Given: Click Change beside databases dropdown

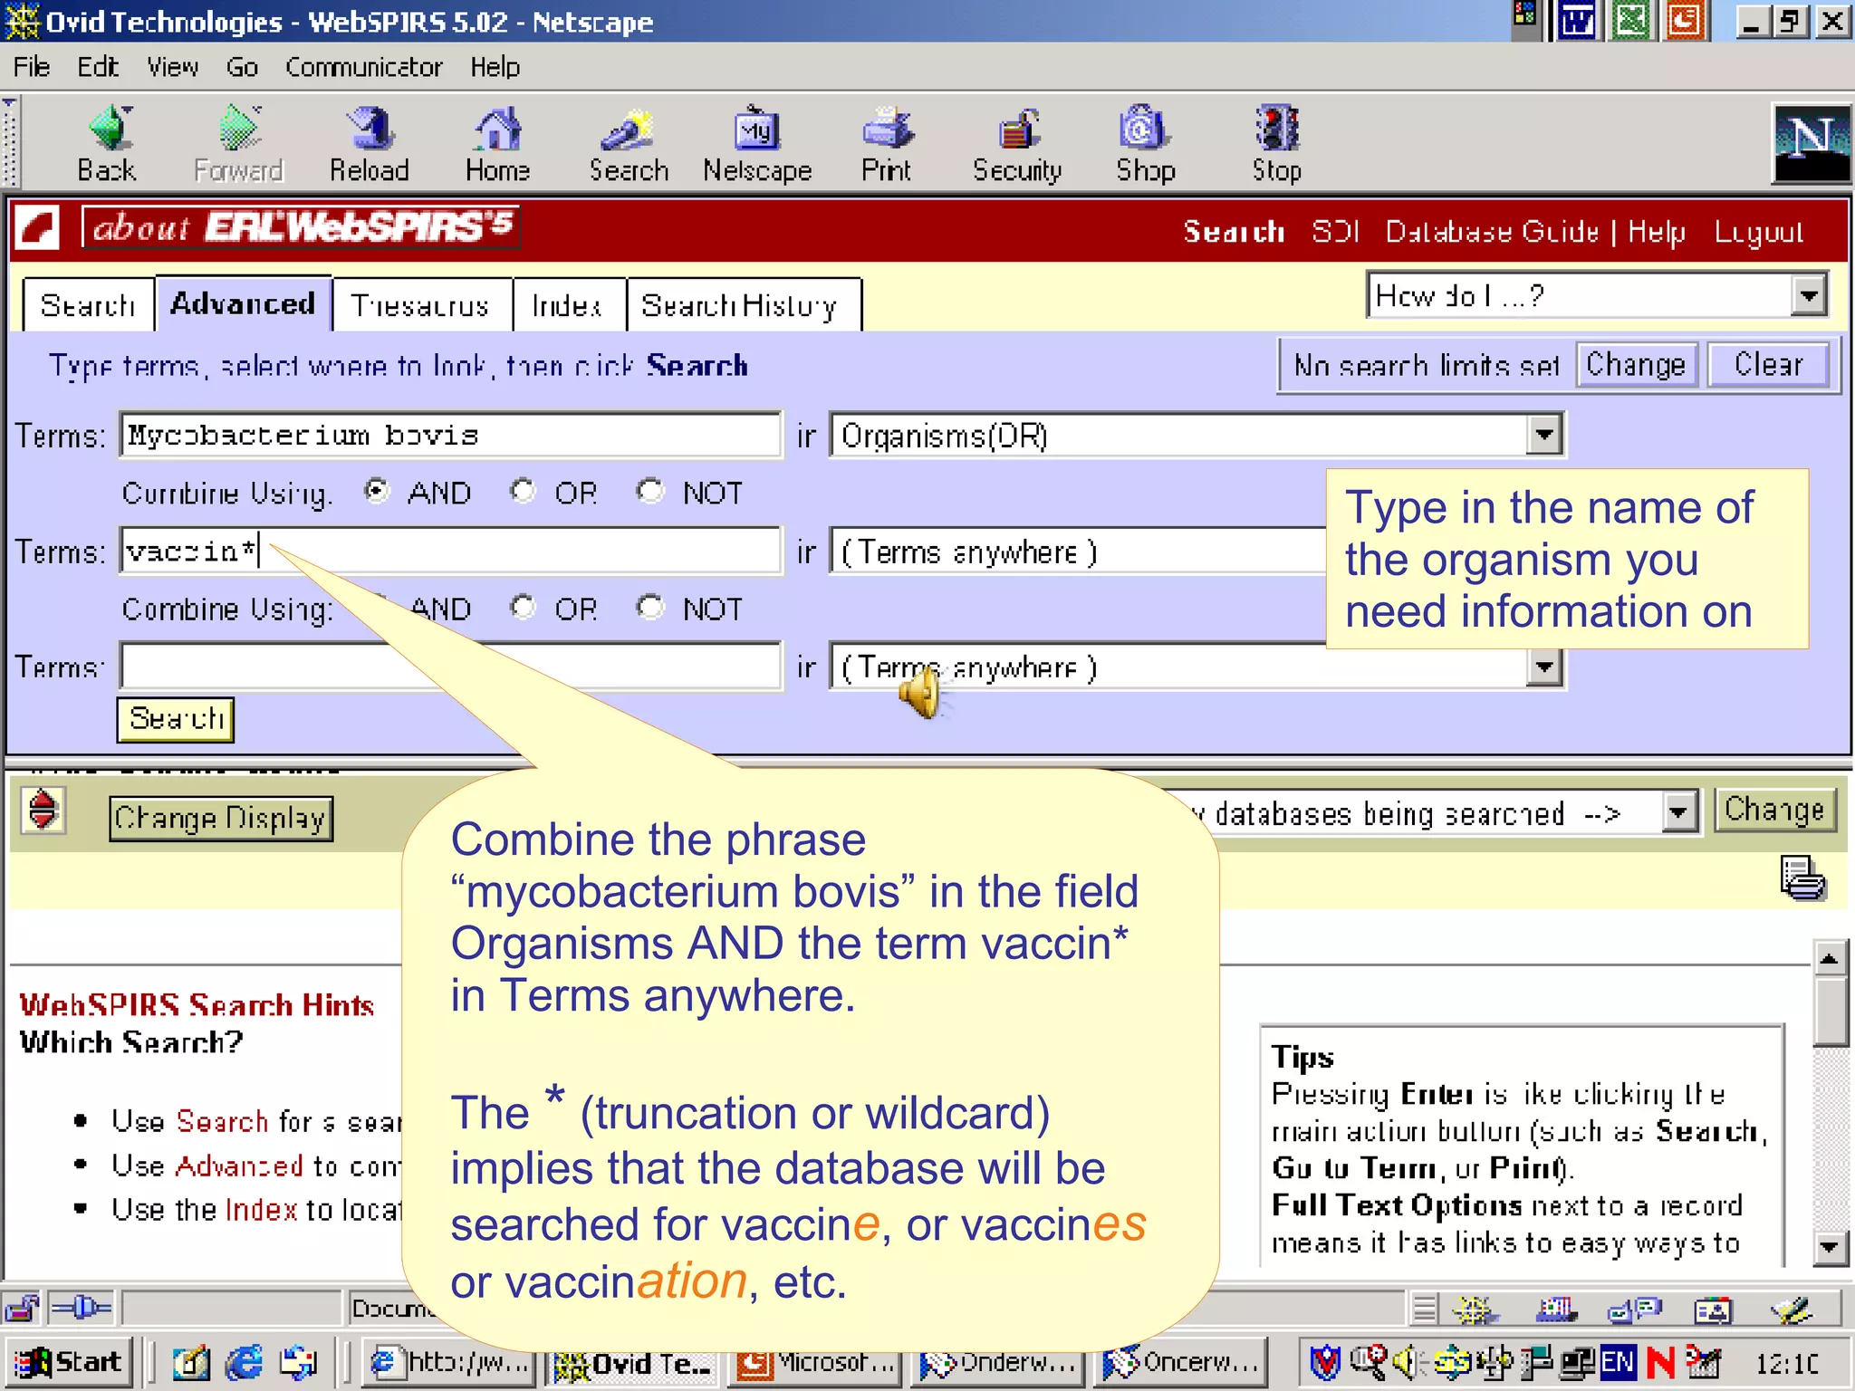Looking at the screenshot, I should pyautogui.click(x=1773, y=810).
